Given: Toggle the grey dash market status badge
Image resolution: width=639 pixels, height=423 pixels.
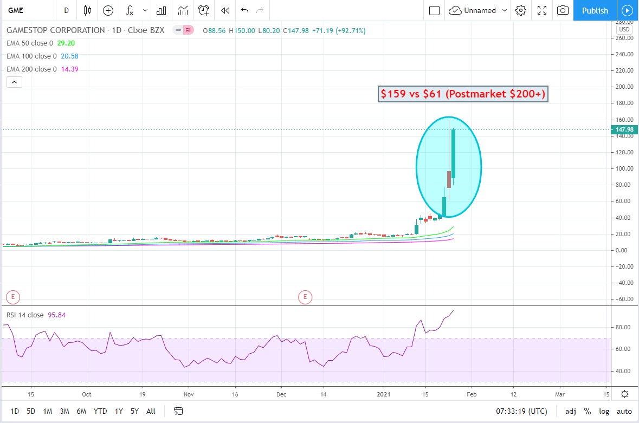Looking at the screenshot, I should pos(178,30).
